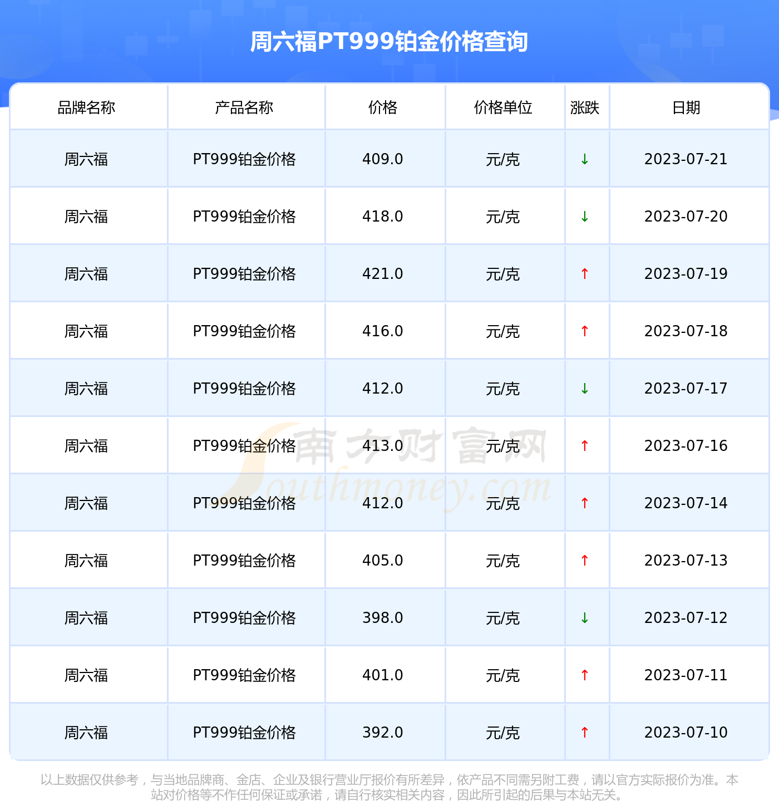Image resolution: width=779 pixels, height=810 pixels.
Task: Click 周六福 brand in the 2023-07-13 row
Action: 86,561
